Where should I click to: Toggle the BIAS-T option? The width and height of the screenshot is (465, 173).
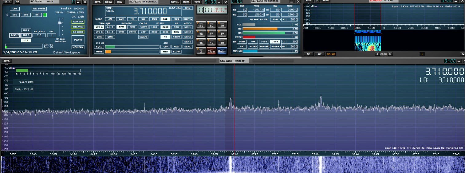point(15,35)
